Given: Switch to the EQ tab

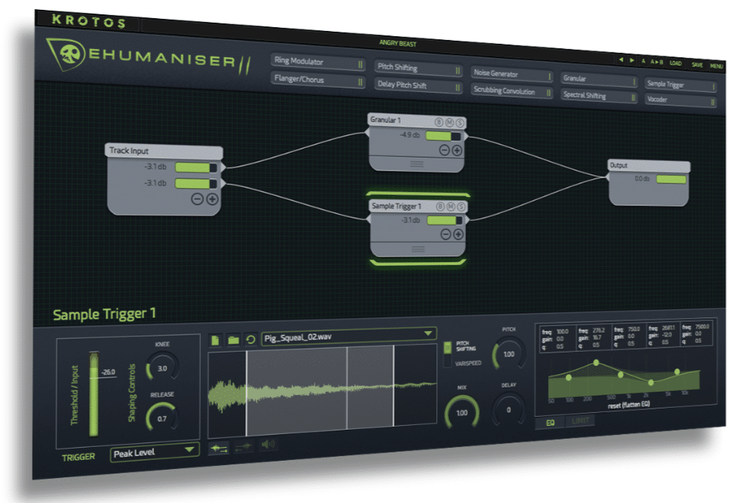Looking at the screenshot, I should 551,423.
